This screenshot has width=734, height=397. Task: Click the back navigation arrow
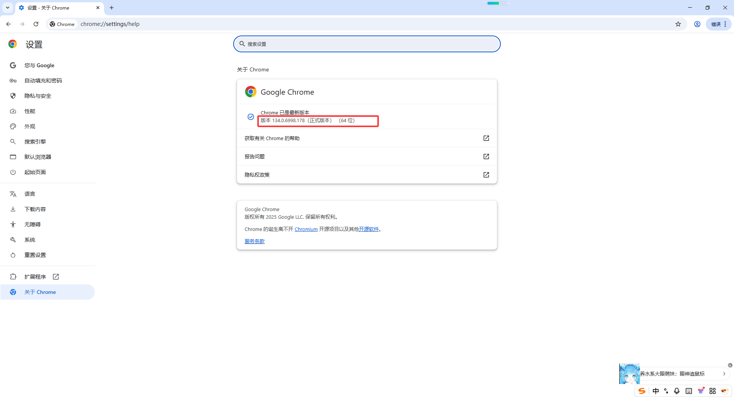click(x=8, y=24)
